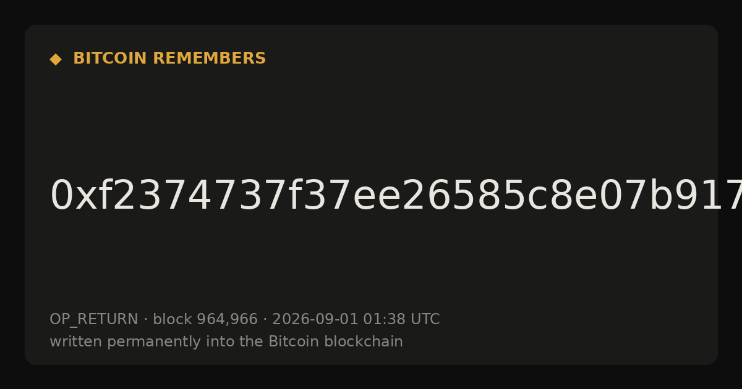The height and width of the screenshot is (389, 742).
Task: Select the word BITCOIN in the header
Action: (x=111, y=59)
